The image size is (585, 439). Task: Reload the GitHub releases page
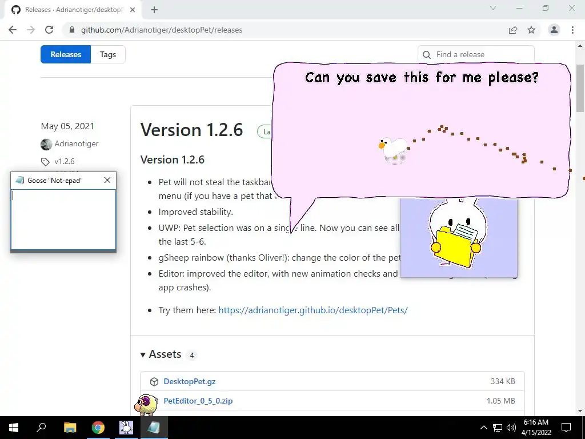pos(49,30)
